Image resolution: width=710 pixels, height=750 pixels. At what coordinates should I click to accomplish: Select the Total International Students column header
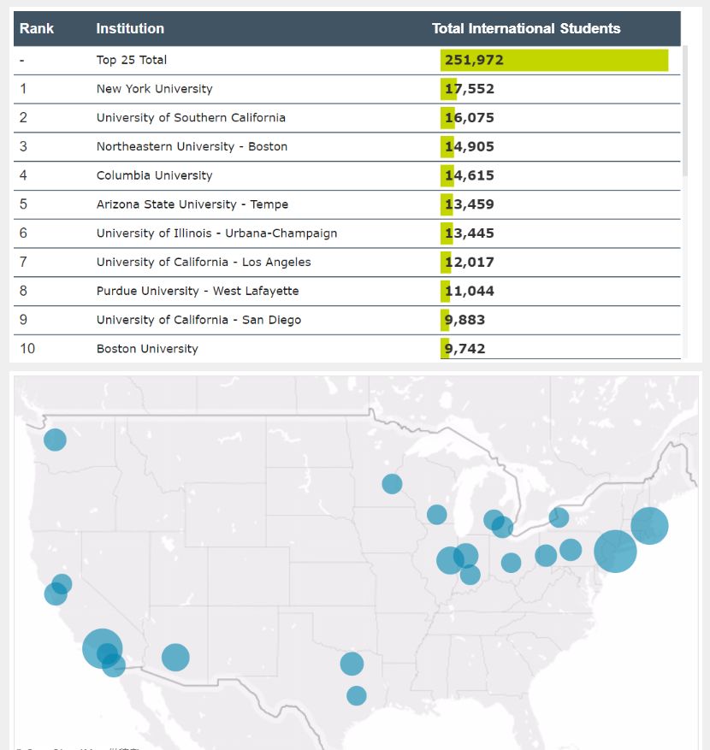526,29
